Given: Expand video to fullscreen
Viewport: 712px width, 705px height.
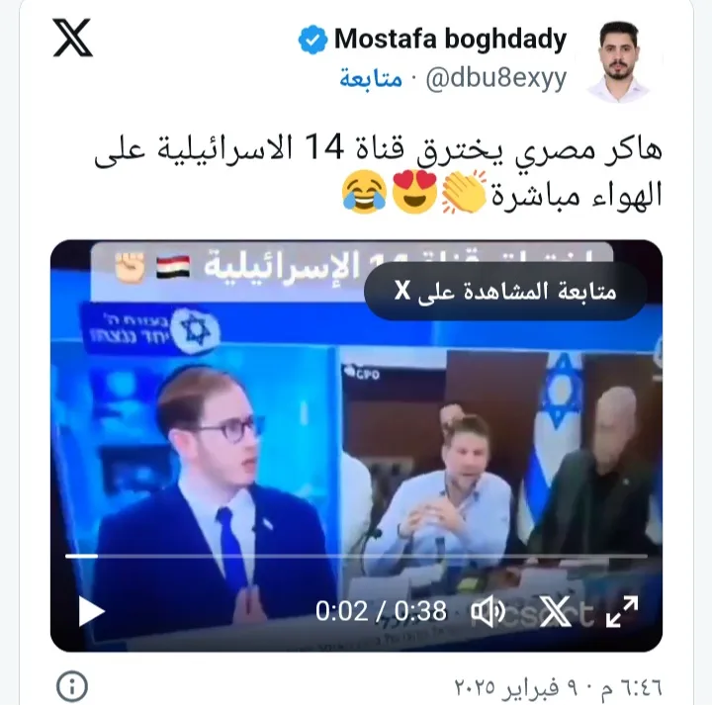Looking at the screenshot, I should tap(622, 611).
